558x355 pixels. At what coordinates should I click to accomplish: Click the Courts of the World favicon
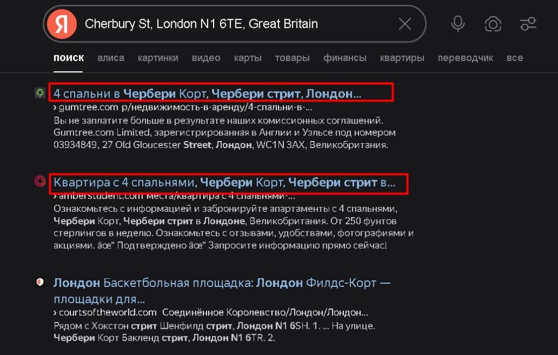coord(40,282)
